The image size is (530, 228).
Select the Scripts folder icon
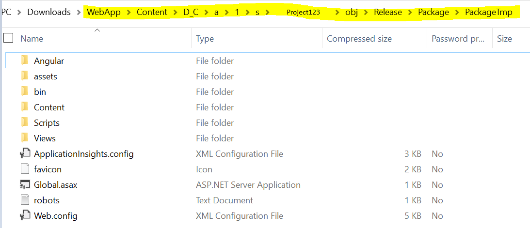(25, 122)
